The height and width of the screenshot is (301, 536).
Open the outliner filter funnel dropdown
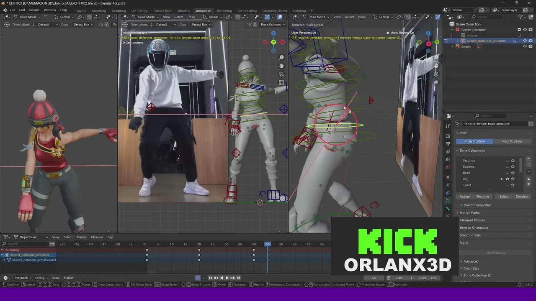click(x=522, y=17)
